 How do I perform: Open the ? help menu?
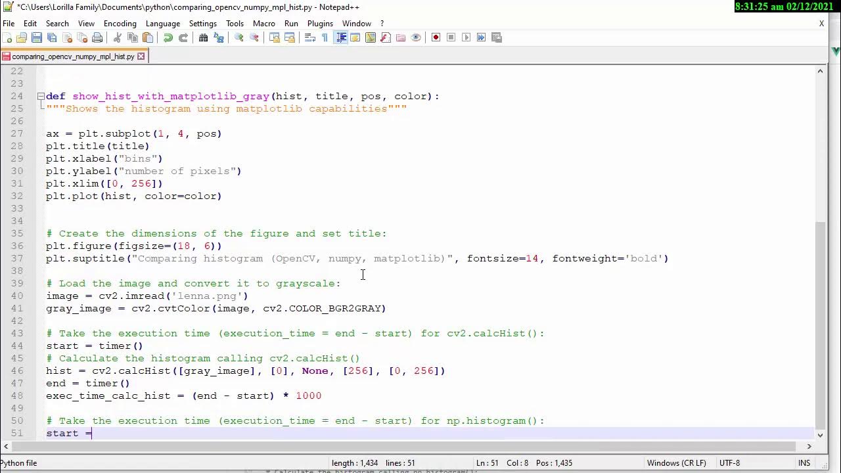[x=382, y=23]
